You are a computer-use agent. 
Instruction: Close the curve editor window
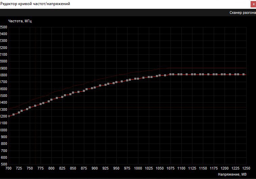point(253,4)
